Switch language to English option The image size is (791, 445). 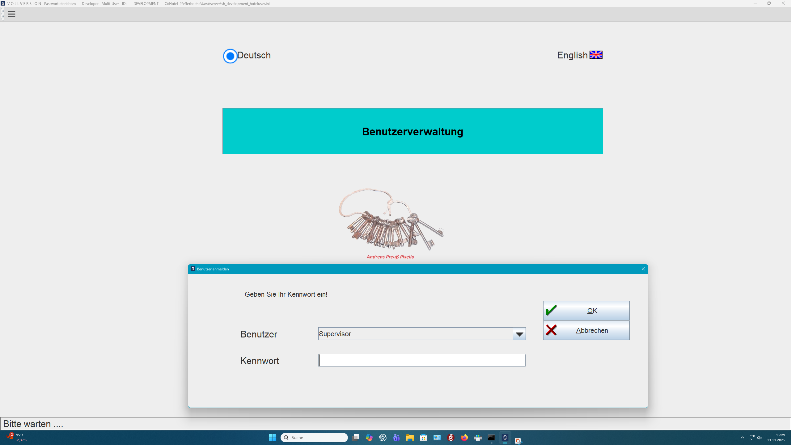point(572,55)
